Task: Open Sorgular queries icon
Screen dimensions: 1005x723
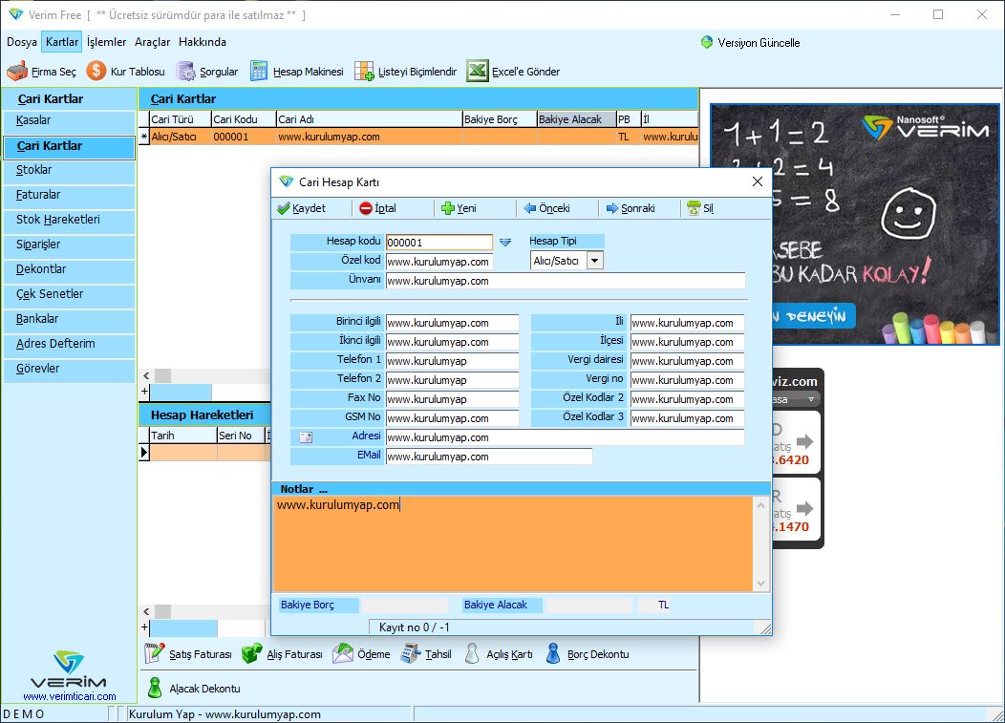Action: (186, 71)
